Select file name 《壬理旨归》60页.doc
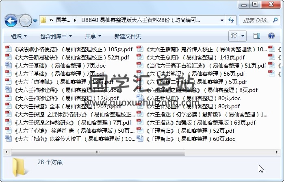Image resolution: width=284 pixels, height=182 pixels. point(191,139)
